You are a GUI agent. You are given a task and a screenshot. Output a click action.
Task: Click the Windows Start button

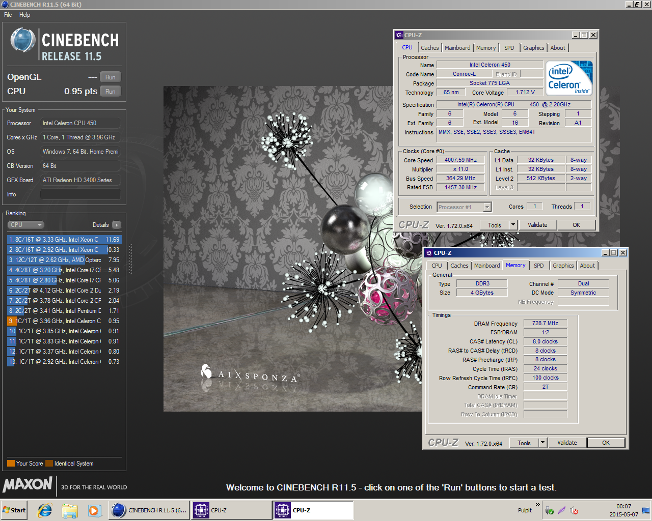14,510
